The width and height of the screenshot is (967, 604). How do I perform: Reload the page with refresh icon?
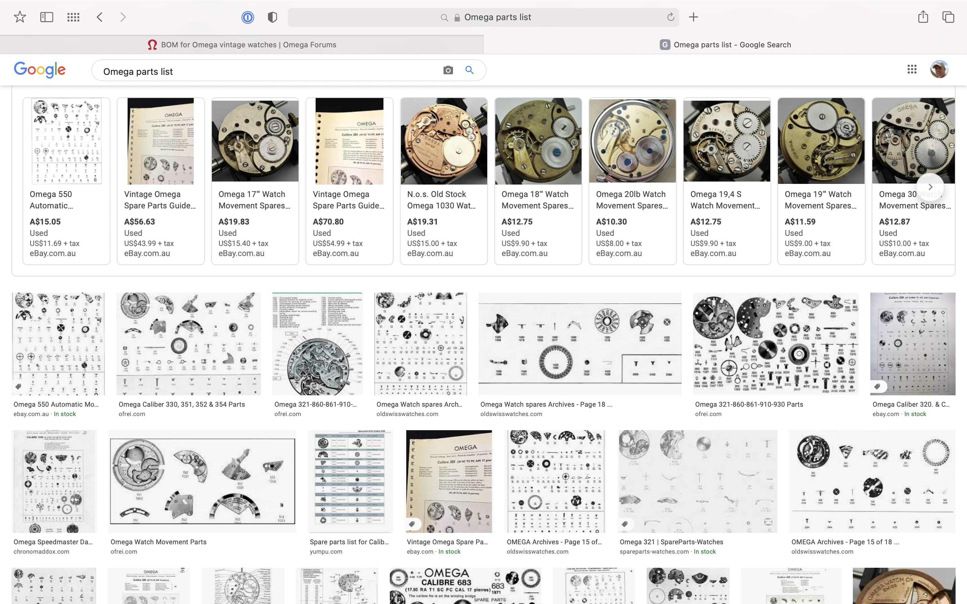click(x=671, y=17)
